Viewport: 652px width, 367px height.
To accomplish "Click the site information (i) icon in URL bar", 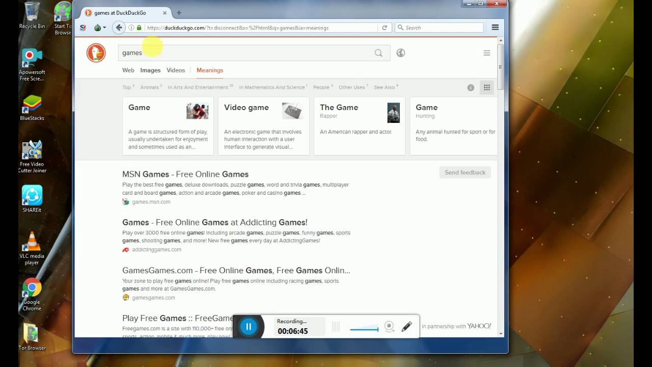I will click(x=131, y=28).
